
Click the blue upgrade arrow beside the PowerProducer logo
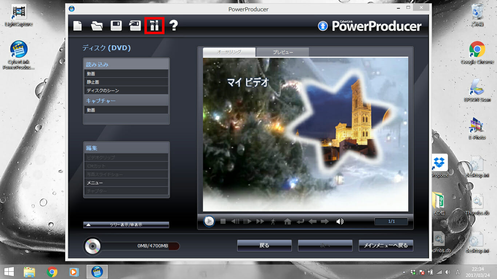323,26
